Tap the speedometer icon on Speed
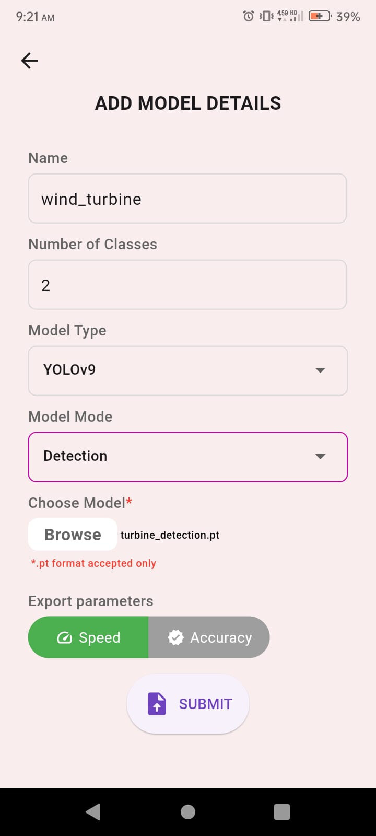This screenshot has height=836, width=376. click(64, 637)
